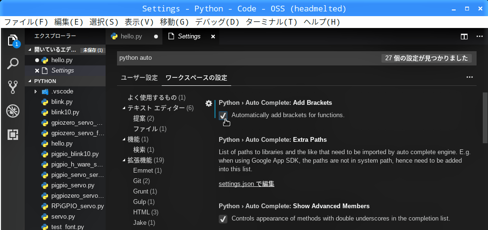
Task: Open the ヘルプ(H) menu
Action: (322, 22)
